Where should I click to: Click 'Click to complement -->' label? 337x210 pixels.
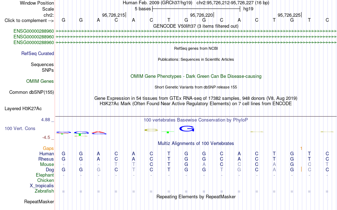coord(29,21)
